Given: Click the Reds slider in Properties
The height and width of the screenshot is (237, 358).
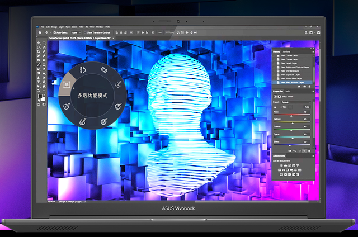Looking at the screenshot, I should coord(291,116).
